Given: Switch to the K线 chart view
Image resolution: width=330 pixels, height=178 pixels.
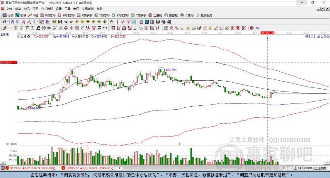Looking at the screenshot, I should [33, 15].
